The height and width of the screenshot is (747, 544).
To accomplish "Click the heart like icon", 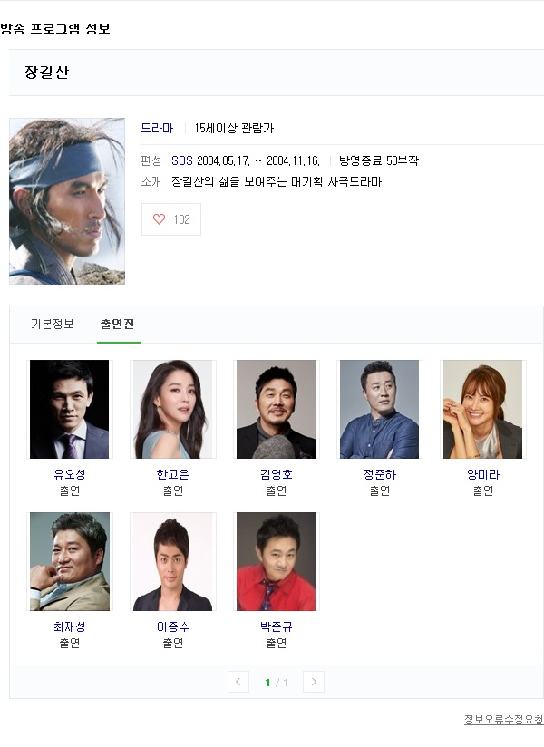I will point(159,219).
